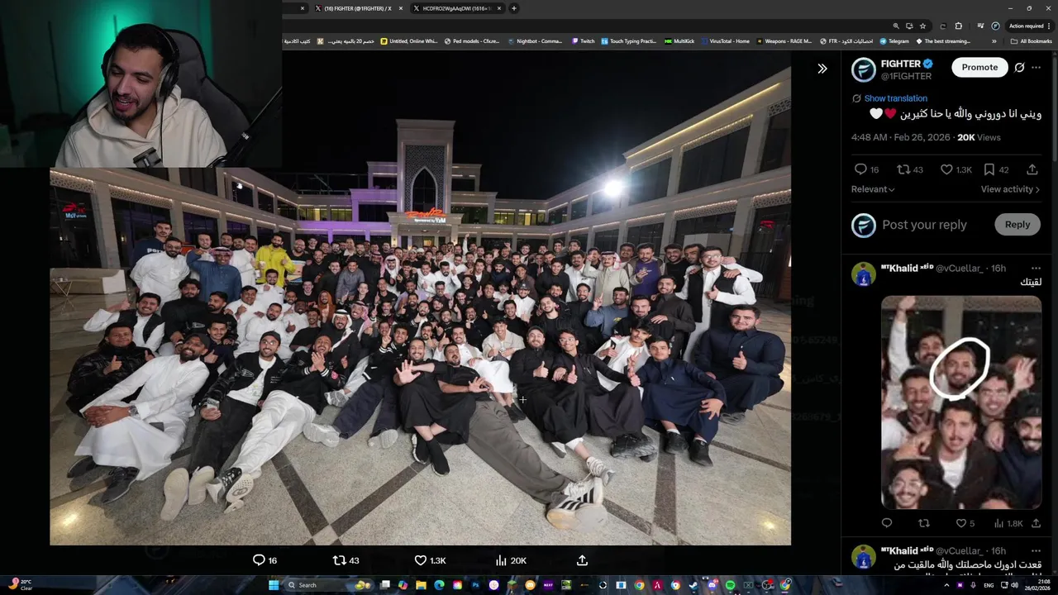Viewport: 1058px width, 595px height.
Task: Bookmark the post with 42 saves
Action: 996,169
